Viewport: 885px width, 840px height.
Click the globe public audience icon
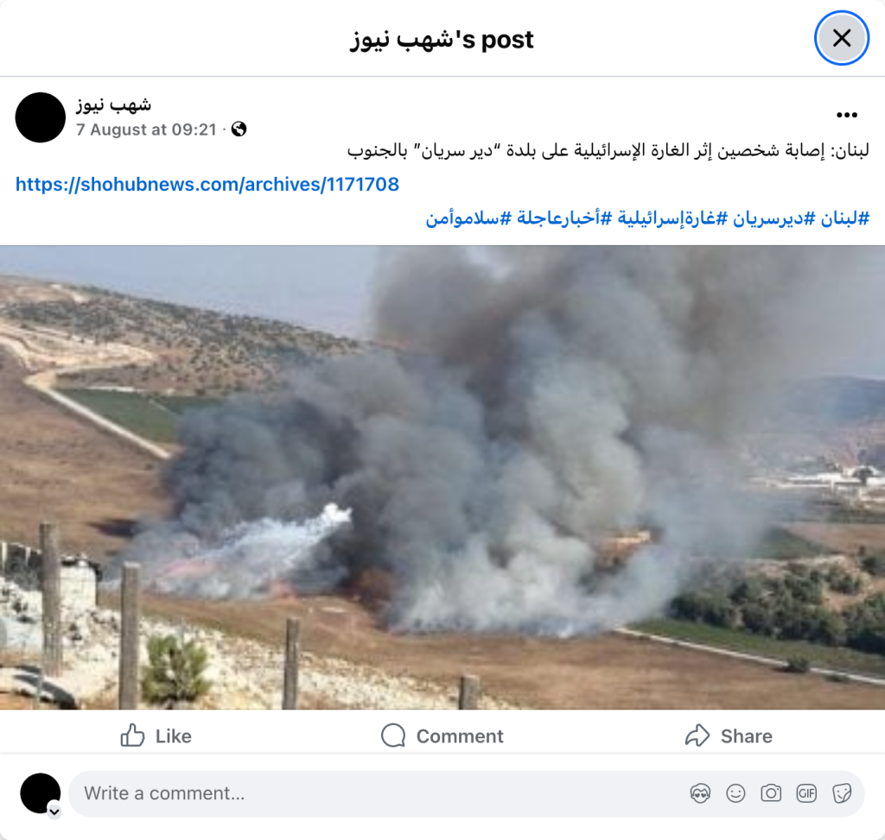239,129
